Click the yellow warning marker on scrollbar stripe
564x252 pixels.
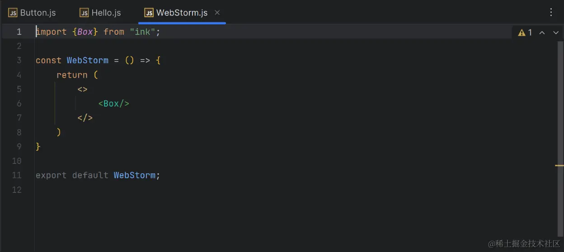pyautogui.click(x=559, y=166)
